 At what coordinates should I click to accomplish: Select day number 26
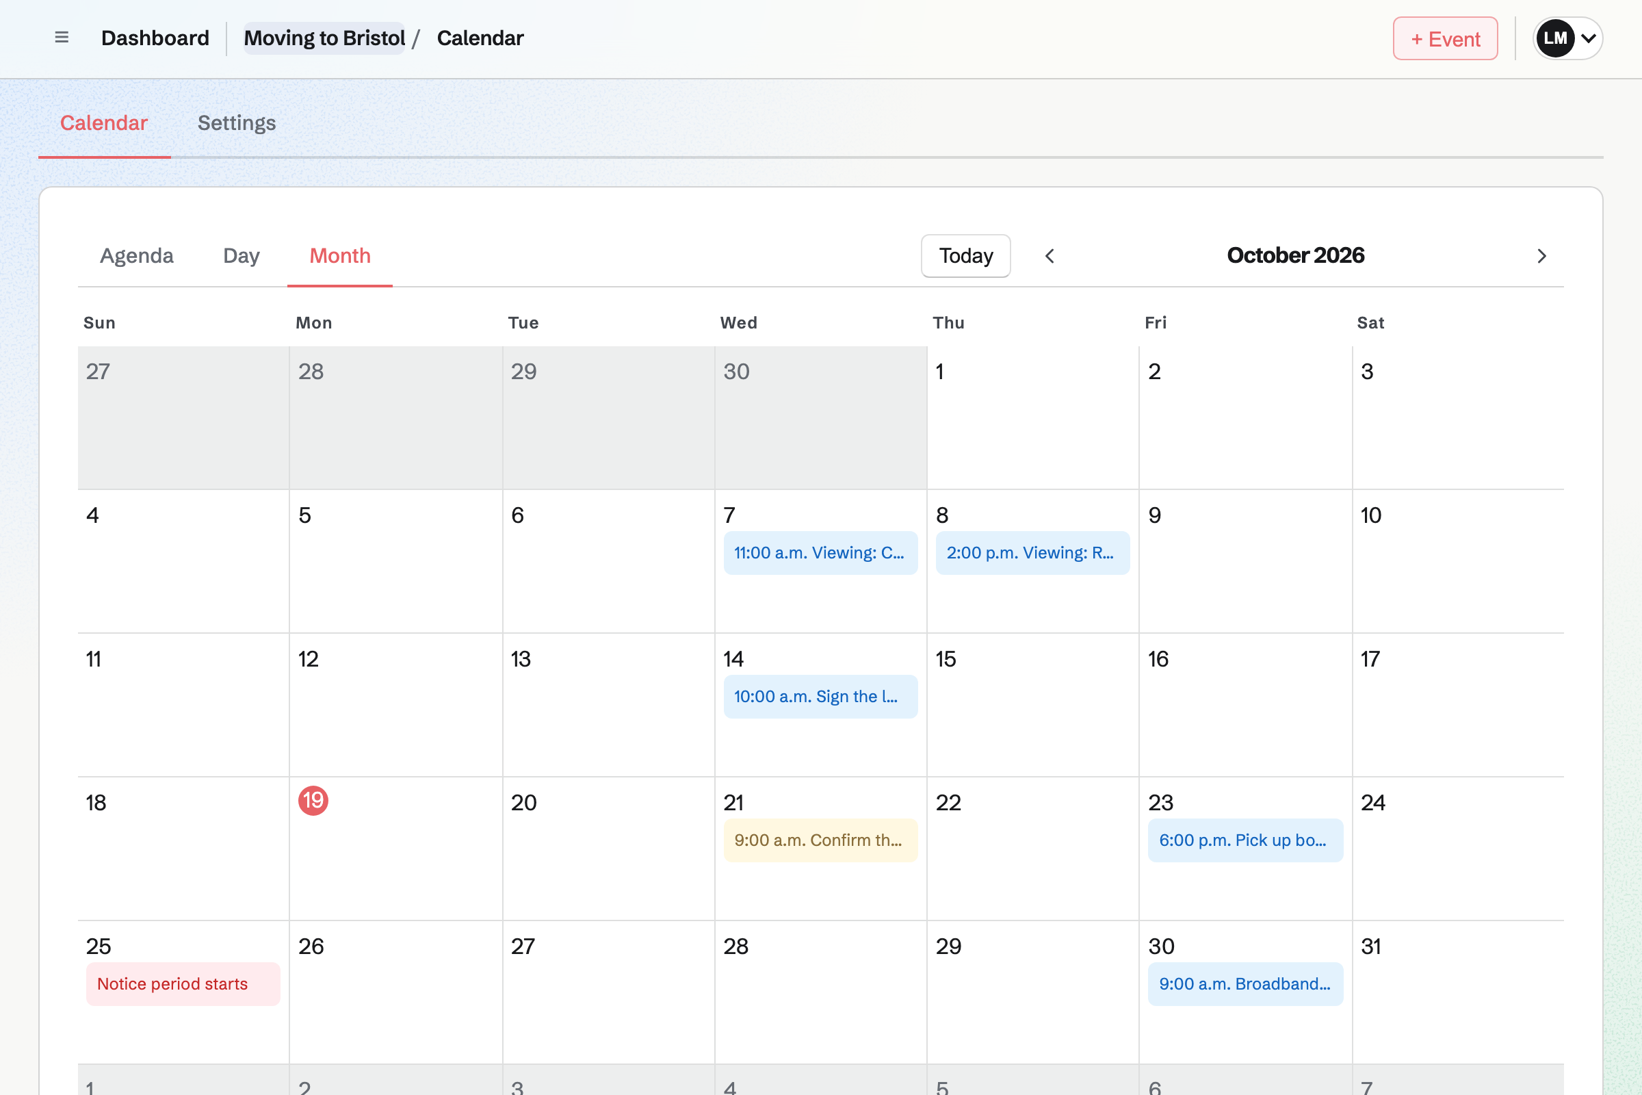311,946
